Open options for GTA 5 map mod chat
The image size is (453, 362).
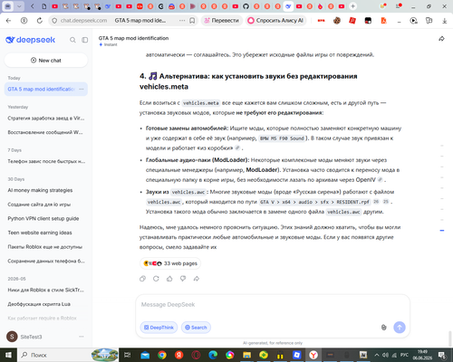tap(82, 89)
